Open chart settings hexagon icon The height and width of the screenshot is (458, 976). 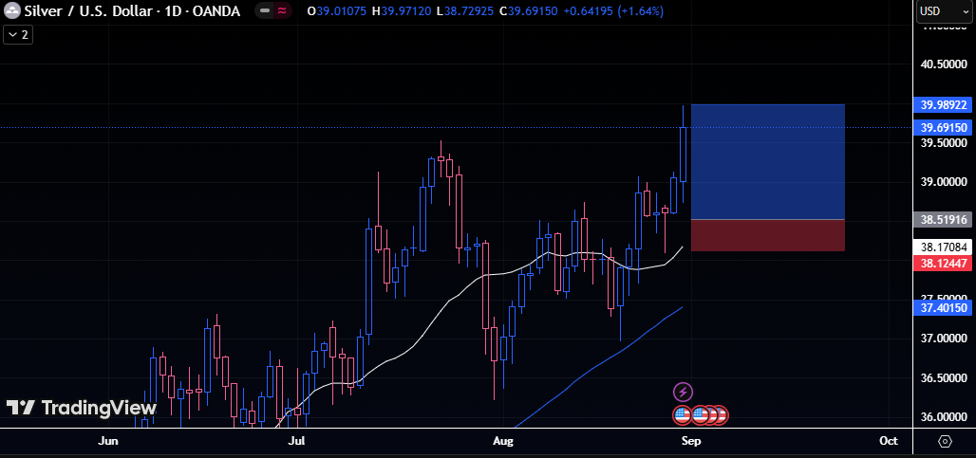click(945, 441)
